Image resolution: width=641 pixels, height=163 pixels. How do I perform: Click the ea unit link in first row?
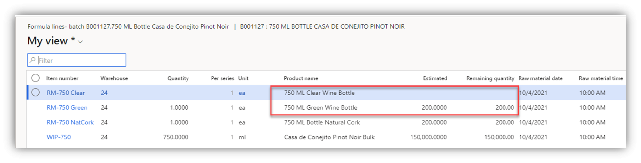tap(242, 93)
